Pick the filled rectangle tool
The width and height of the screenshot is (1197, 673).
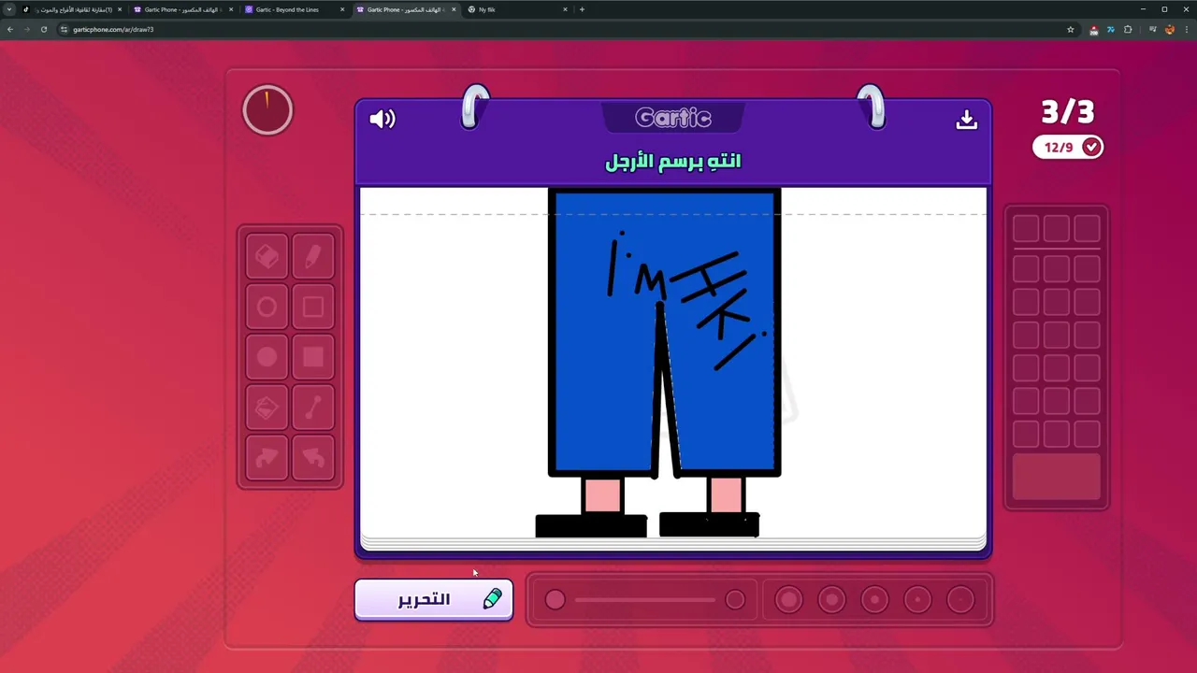[x=313, y=358]
